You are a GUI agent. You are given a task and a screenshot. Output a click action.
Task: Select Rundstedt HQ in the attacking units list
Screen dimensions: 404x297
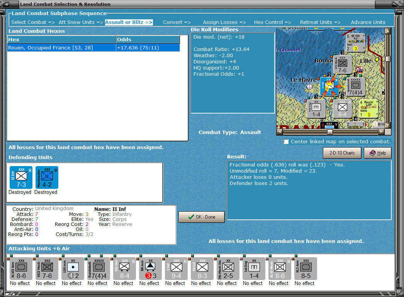click(x=98, y=269)
